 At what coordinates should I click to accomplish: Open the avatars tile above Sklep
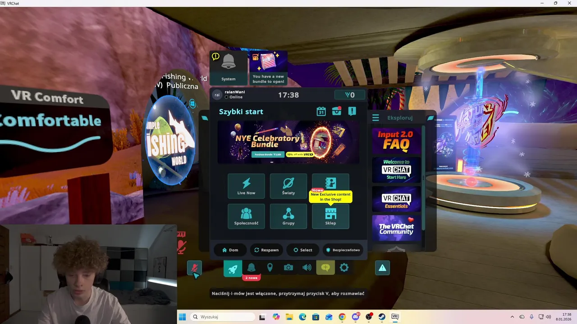330,183
